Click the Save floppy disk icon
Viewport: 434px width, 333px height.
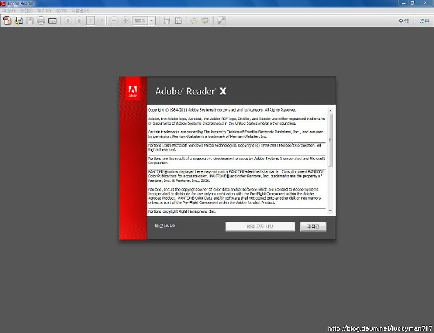pyautogui.click(x=30, y=21)
